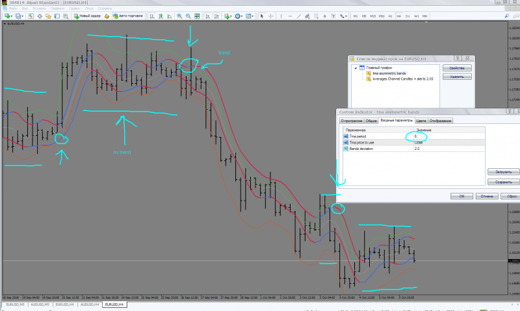The width and height of the screenshot is (520, 311).
Task: Switch timeframe to M5
Action: click(364, 16)
